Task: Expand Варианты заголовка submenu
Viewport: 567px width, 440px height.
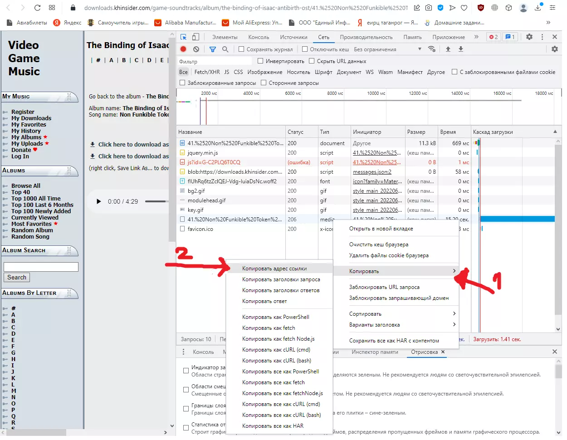Action: click(x=396, y=324)
